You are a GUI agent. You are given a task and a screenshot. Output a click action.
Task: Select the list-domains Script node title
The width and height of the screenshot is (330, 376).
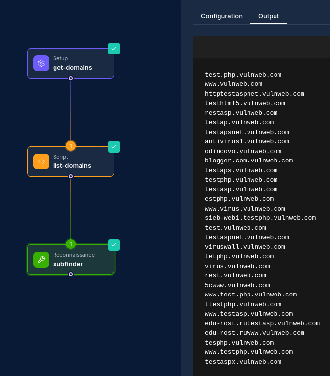(x=72, y=166)
